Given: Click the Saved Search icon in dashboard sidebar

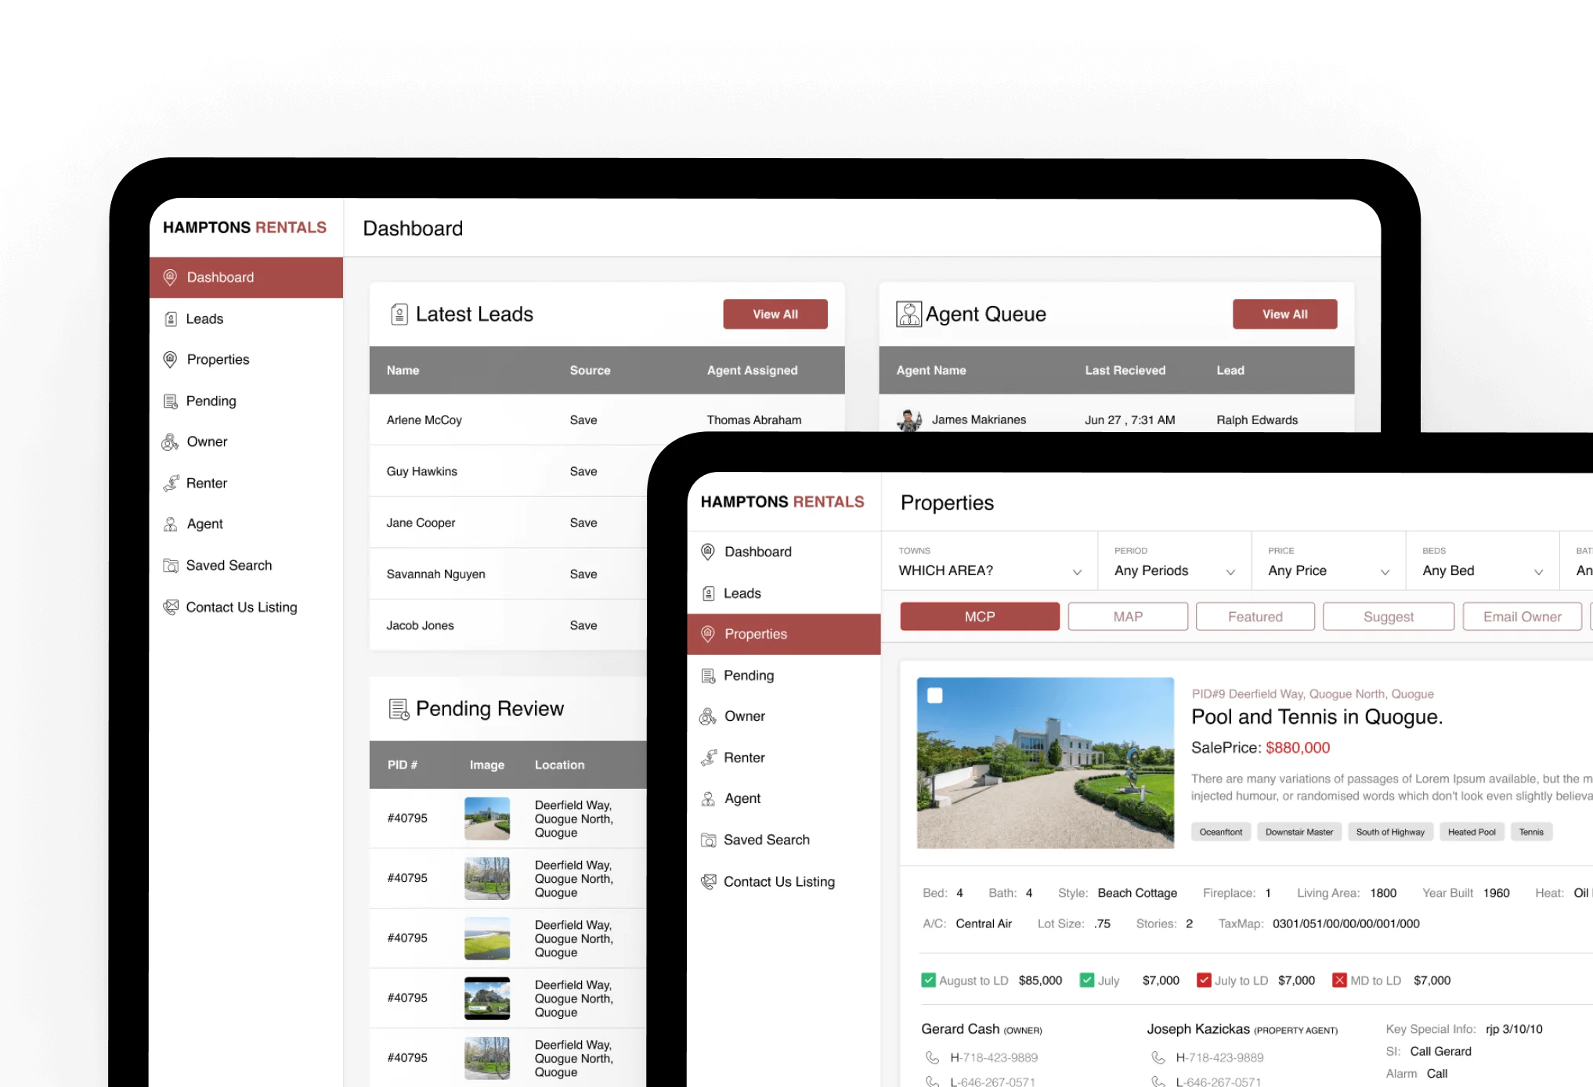Looking at the screenshot, I should pyautogui.click(x=170, y=565).
